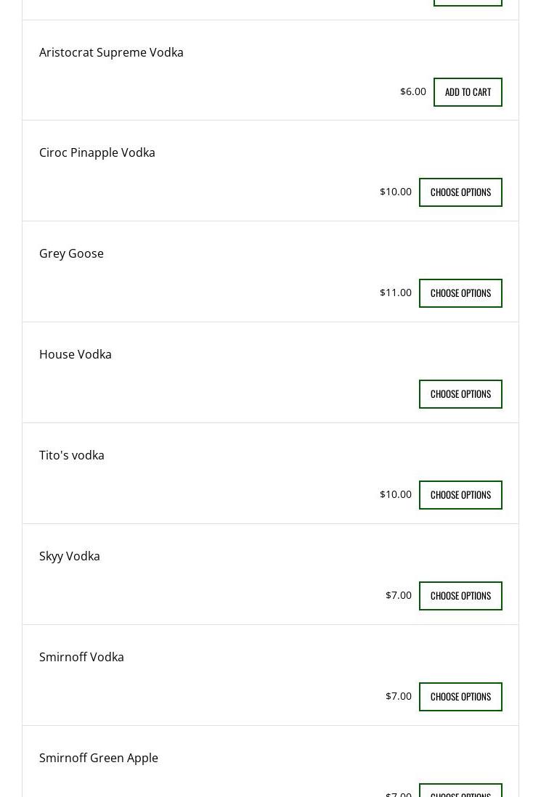Open the Ciroc Pinapple Vodka item
The image size is (541, 797).
(97, 152)
